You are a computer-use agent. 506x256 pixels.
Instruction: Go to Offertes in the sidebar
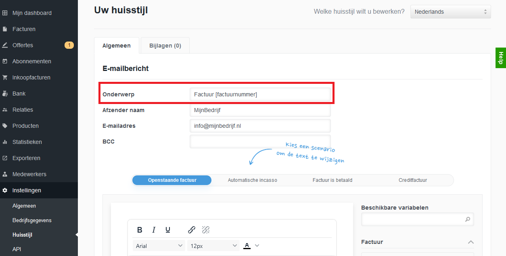[23, 45]
